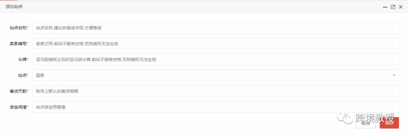Click the 站点 label beside dropdown
The height and width of the screenshot is (136, 408).
(23, 75)
